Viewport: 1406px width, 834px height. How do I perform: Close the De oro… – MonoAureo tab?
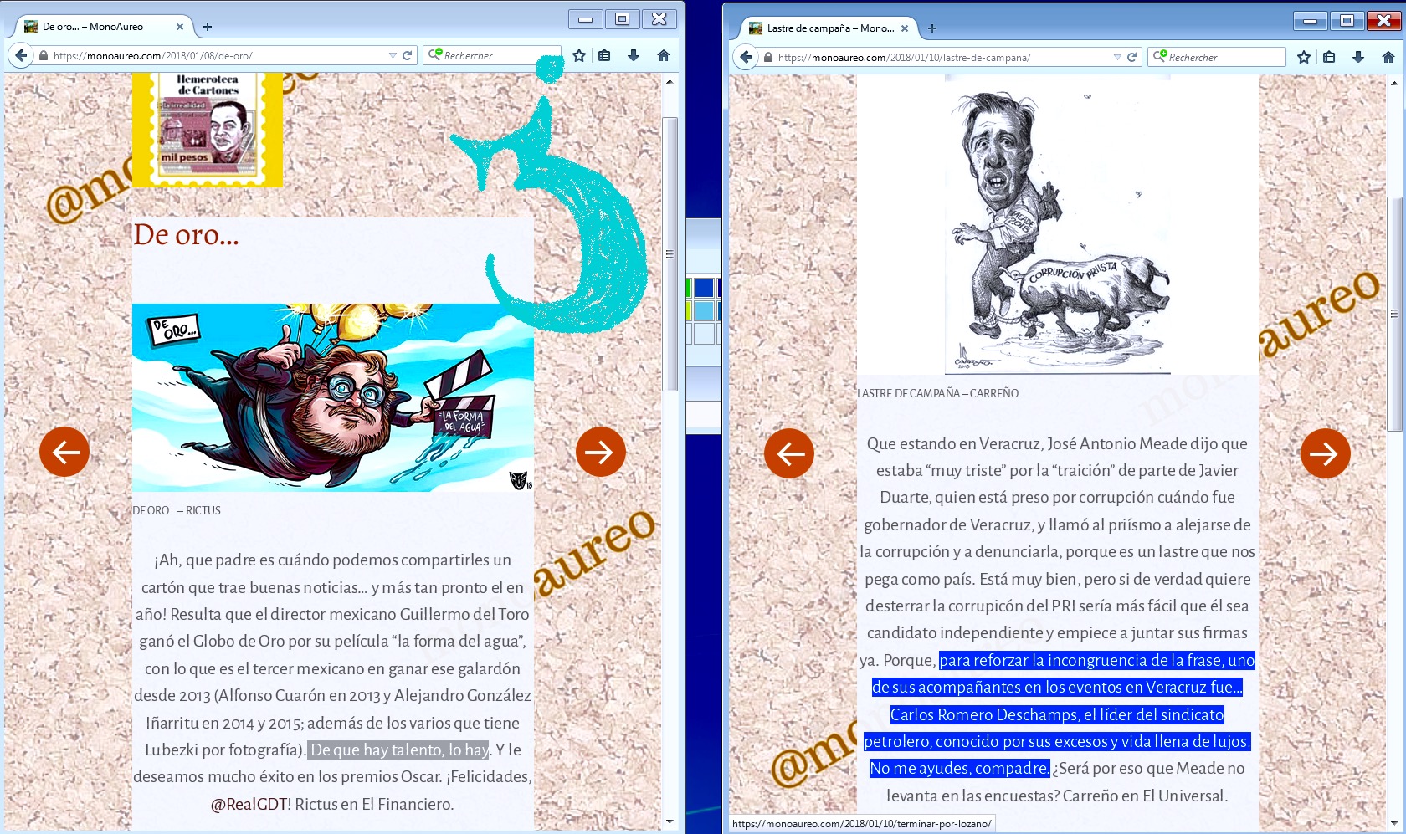point(180,27)
